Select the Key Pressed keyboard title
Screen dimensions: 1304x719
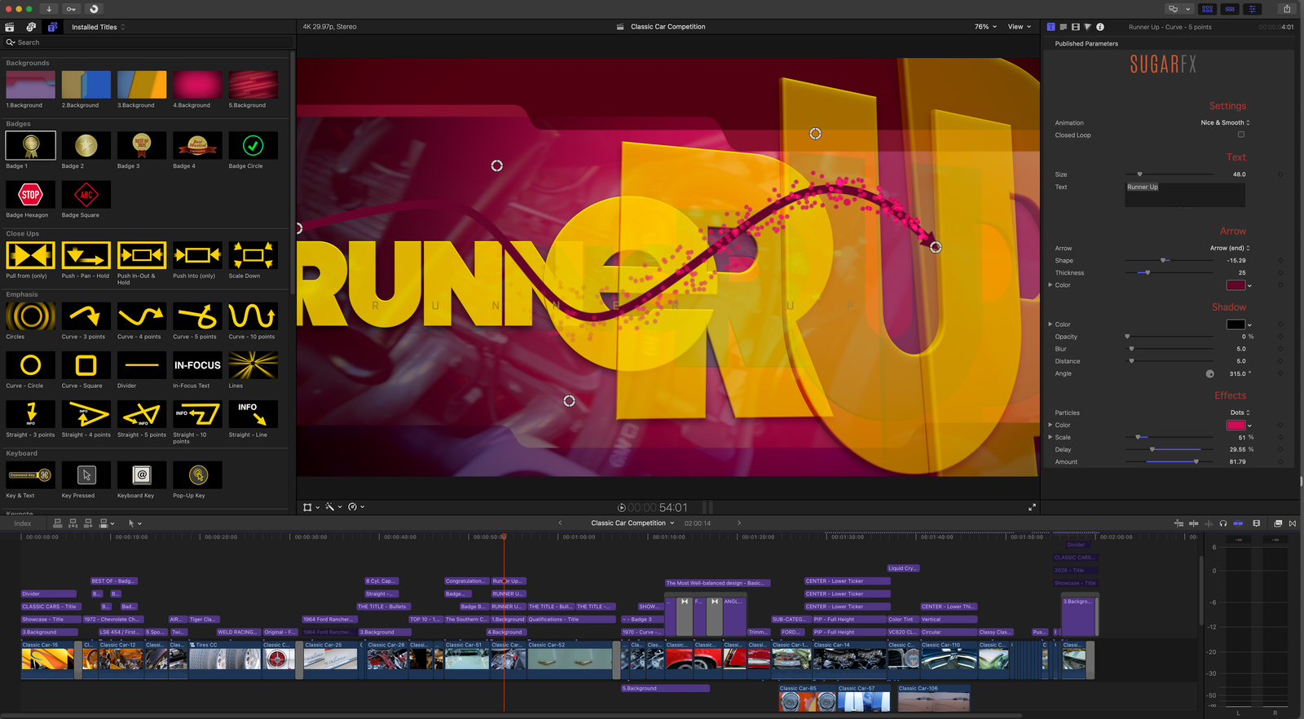coord(86,475)
